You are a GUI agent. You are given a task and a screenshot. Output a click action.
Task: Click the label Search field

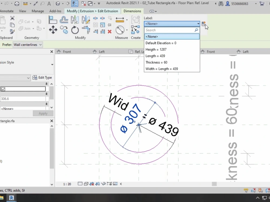coord(172,30)
